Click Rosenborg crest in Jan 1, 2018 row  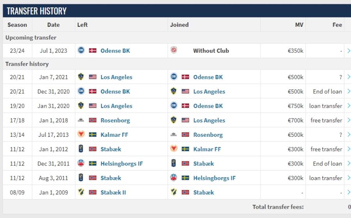click(x=81, y=120)
